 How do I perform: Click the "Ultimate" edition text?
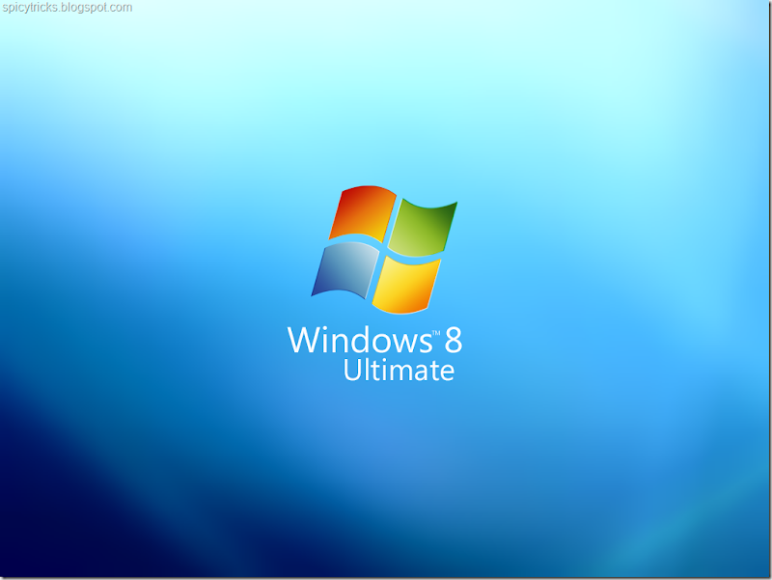point(399,371)
